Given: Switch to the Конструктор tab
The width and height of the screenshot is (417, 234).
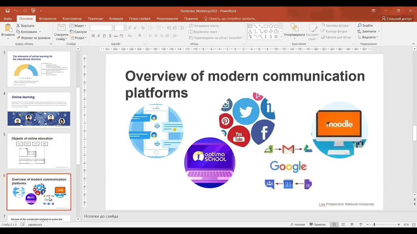Looking at the screenshot, I should pos(72,19).
